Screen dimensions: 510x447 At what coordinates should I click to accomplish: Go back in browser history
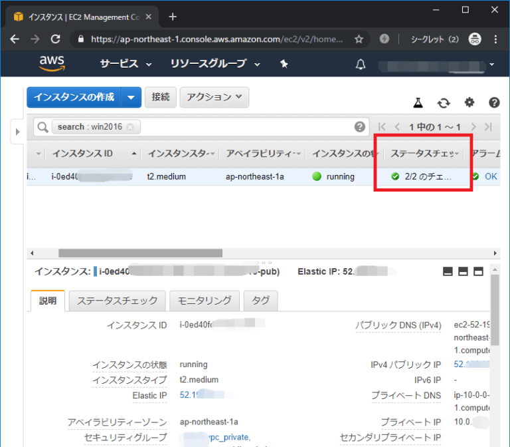15,39
